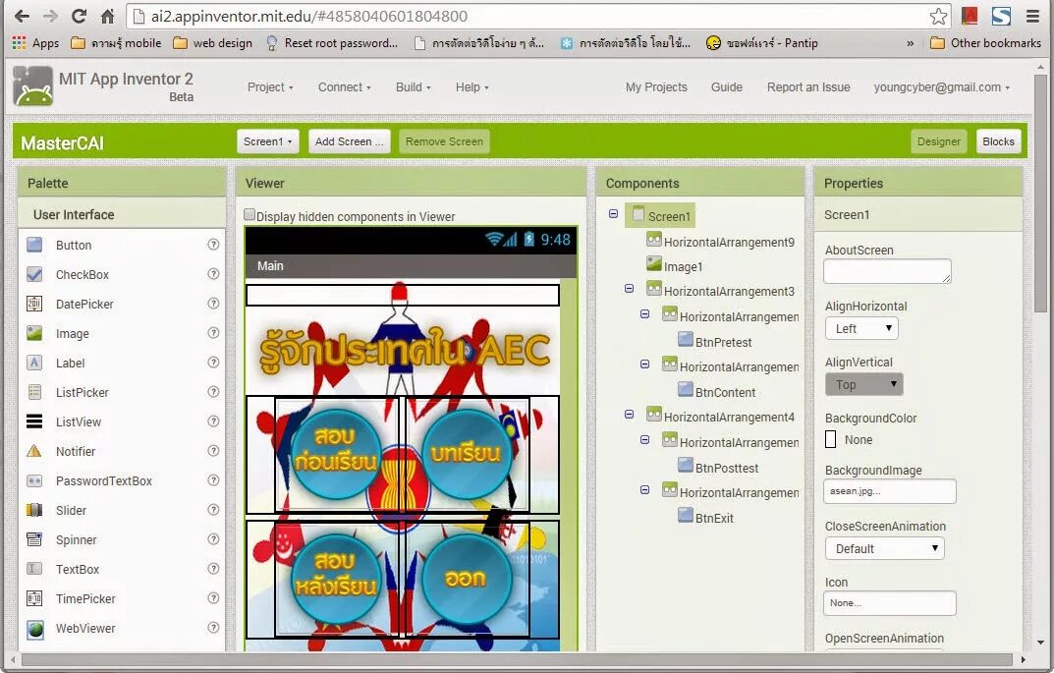This screenshot has width=1054, height=673.
Task: Pick the Notifier warning icon
Action: (34, 451)
